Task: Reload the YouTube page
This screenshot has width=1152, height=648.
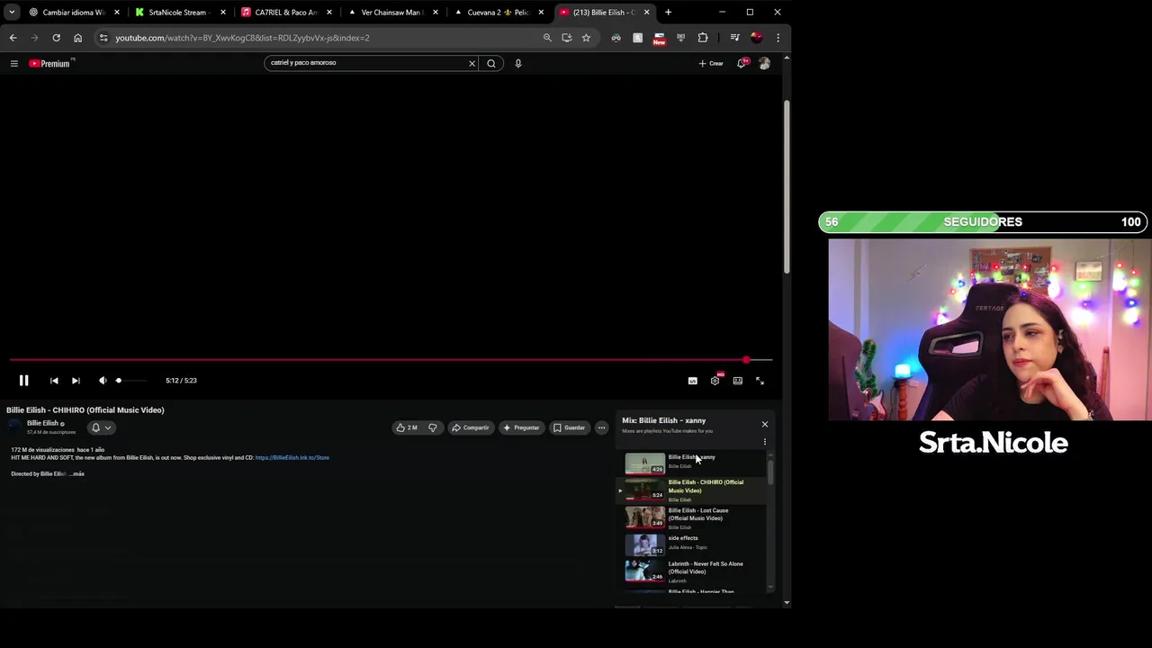Action: (x=56, y=38)
